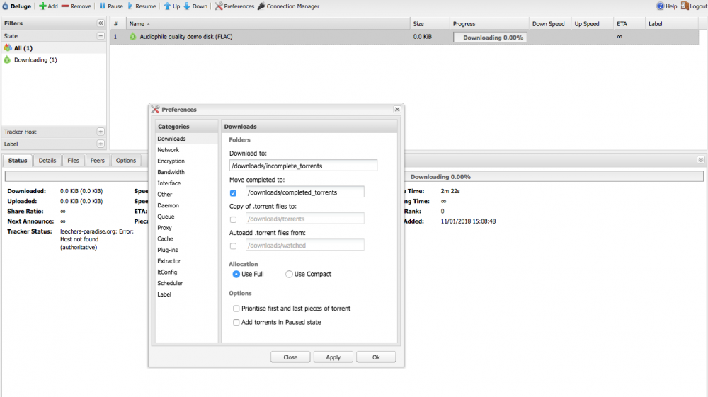
Task: Collapse the bottom details panel
Action: coord(700,160)
